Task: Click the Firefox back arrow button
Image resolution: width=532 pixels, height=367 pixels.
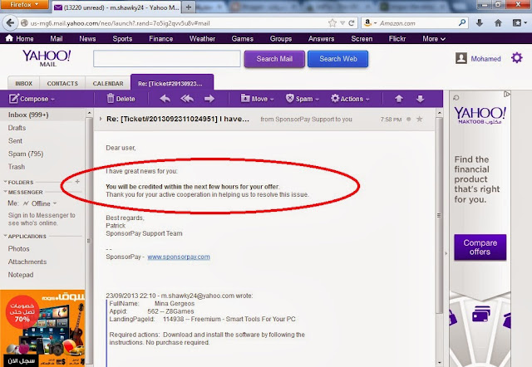Action: (x=10, y=23)
